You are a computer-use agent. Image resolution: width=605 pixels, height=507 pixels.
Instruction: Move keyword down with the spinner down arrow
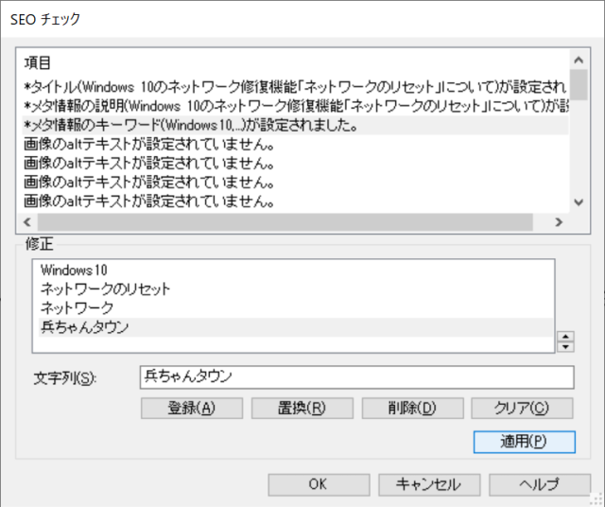coord(565,347)
